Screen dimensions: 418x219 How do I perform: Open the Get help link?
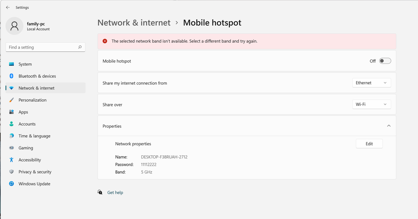pyautogui.click(x=115, y=192)
